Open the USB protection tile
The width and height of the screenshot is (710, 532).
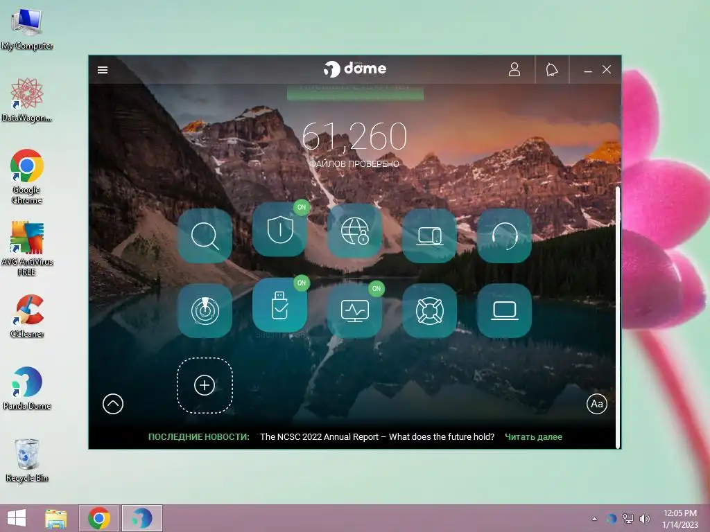click(280, 305)
